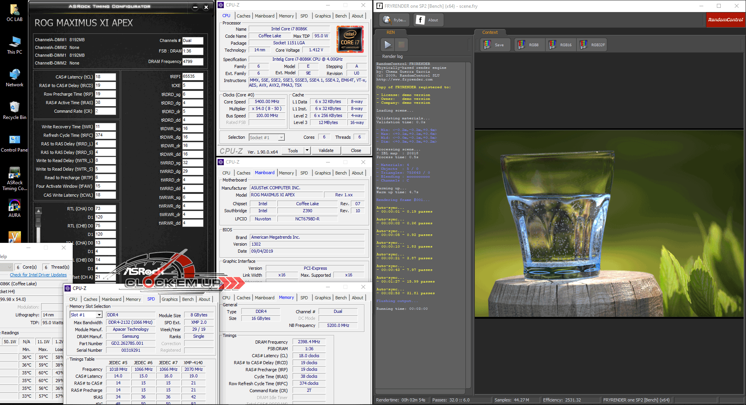Switch to Caches tab in top CPU-Z

click(243, 16)
